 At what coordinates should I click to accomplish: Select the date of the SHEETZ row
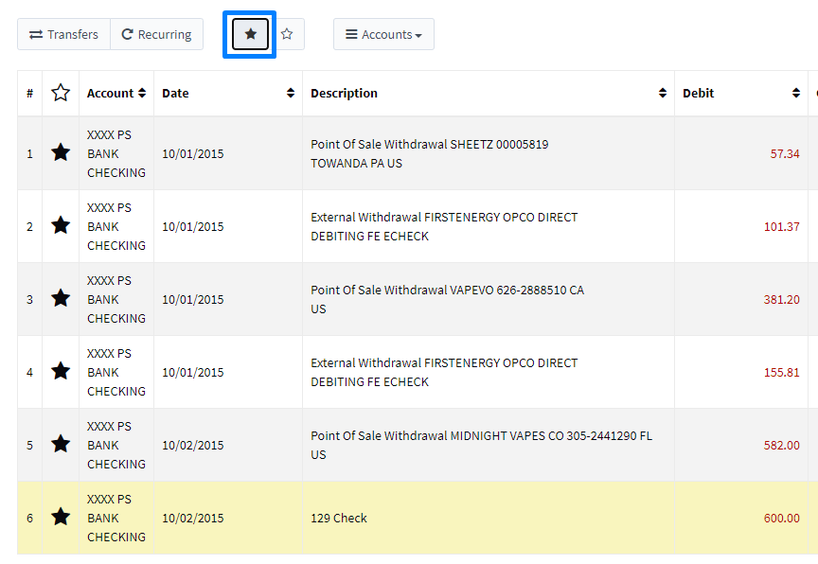[x=193, y=153]
